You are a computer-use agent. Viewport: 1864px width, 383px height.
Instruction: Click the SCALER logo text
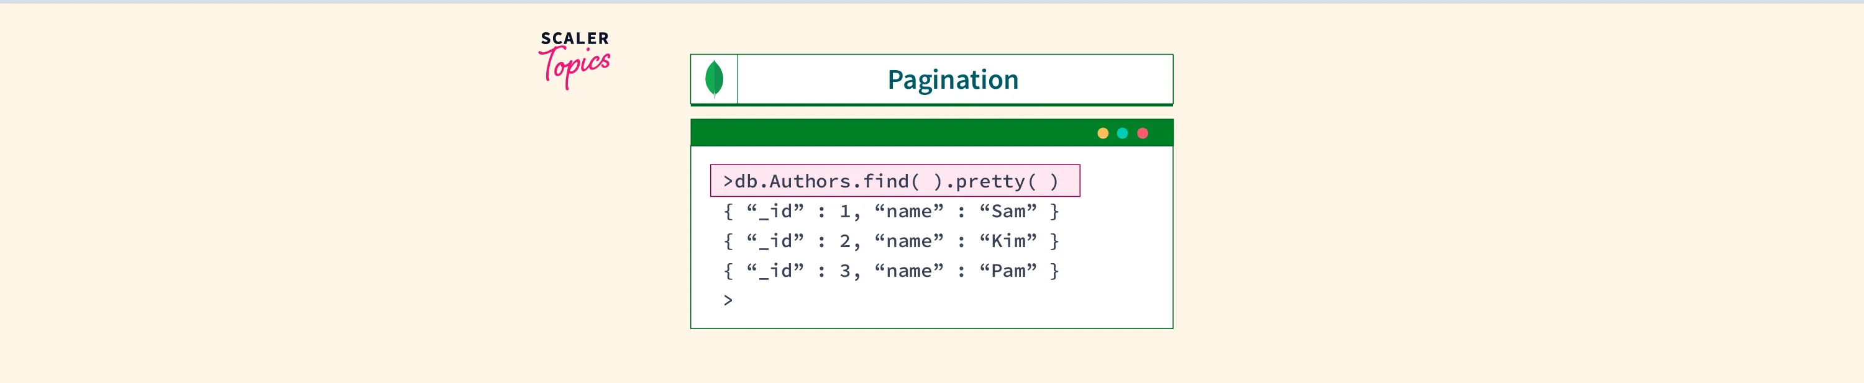click(575, 38)
